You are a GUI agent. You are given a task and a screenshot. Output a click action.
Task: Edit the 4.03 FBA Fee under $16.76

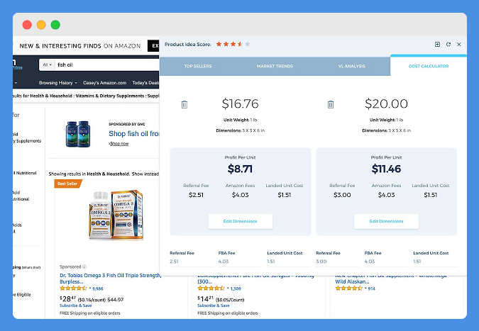(240, 262)
